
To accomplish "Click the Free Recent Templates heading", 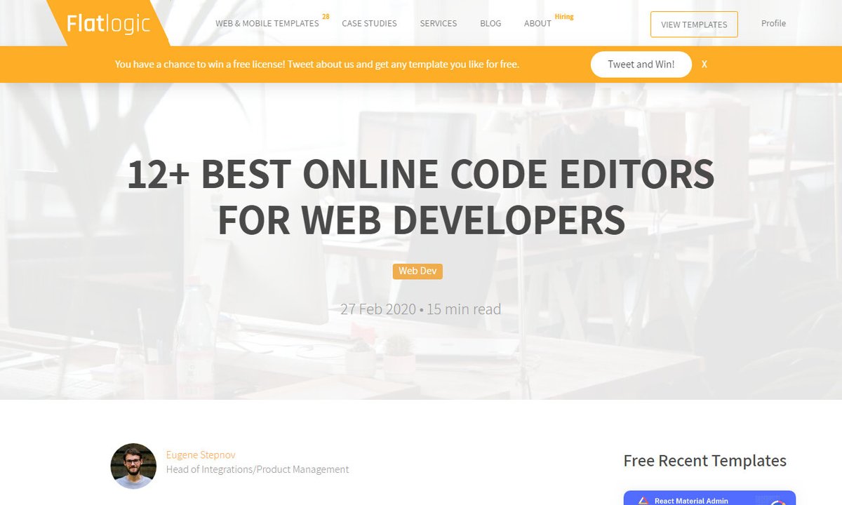I will pyautogui.click(x=705, y=460).
